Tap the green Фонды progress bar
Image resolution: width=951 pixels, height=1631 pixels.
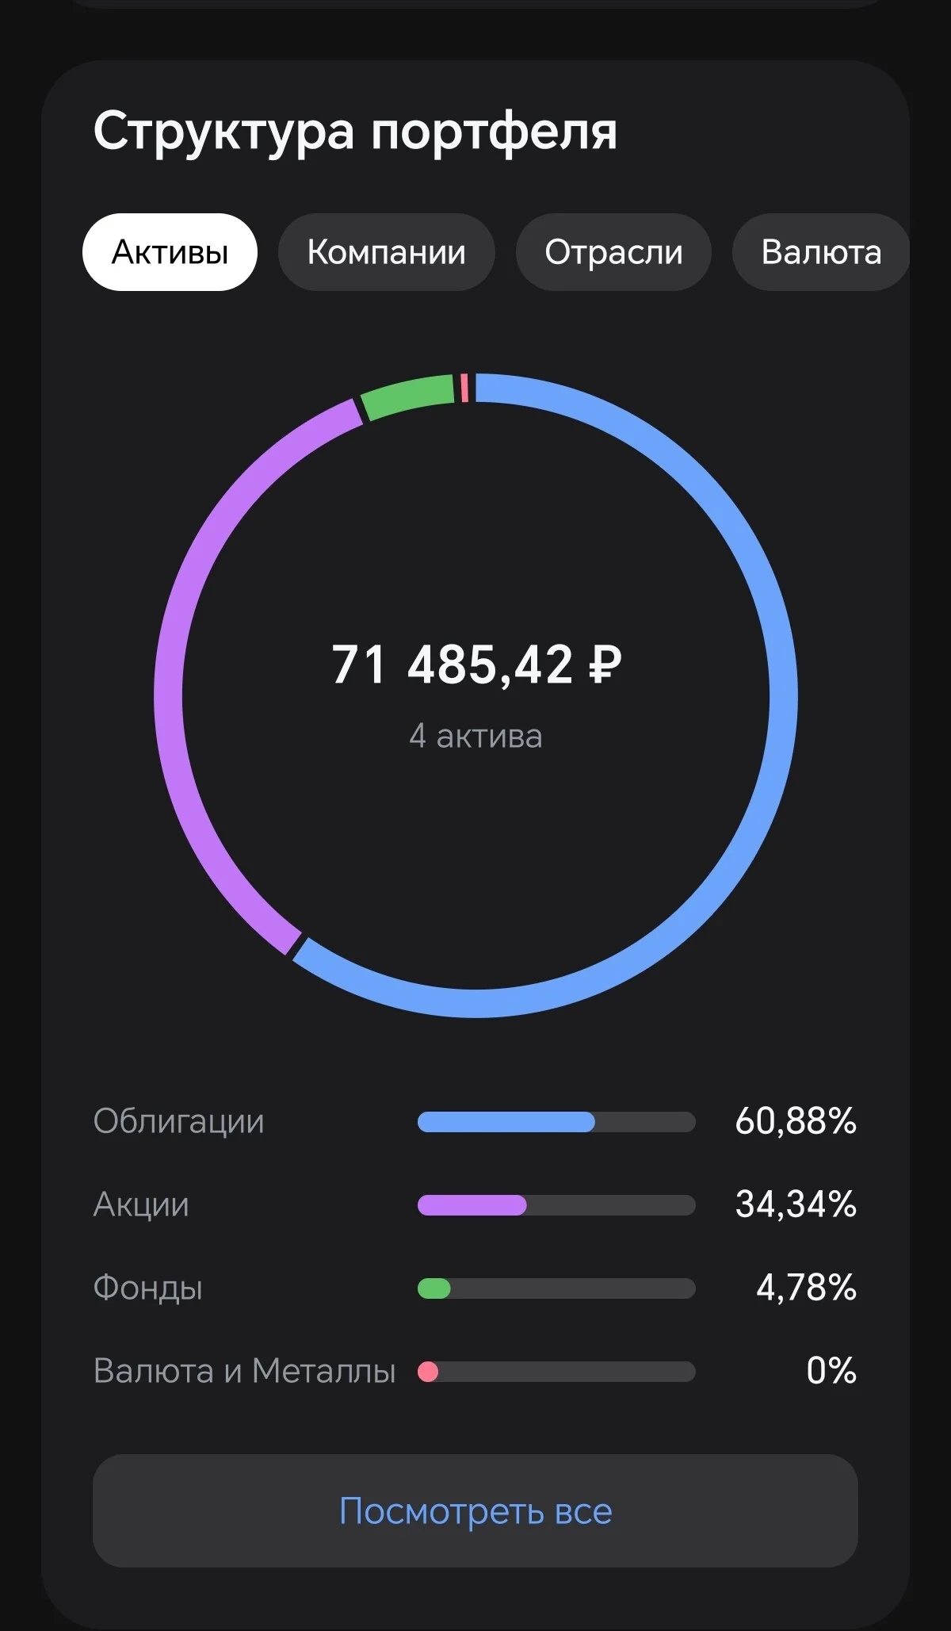(556, 1288)
